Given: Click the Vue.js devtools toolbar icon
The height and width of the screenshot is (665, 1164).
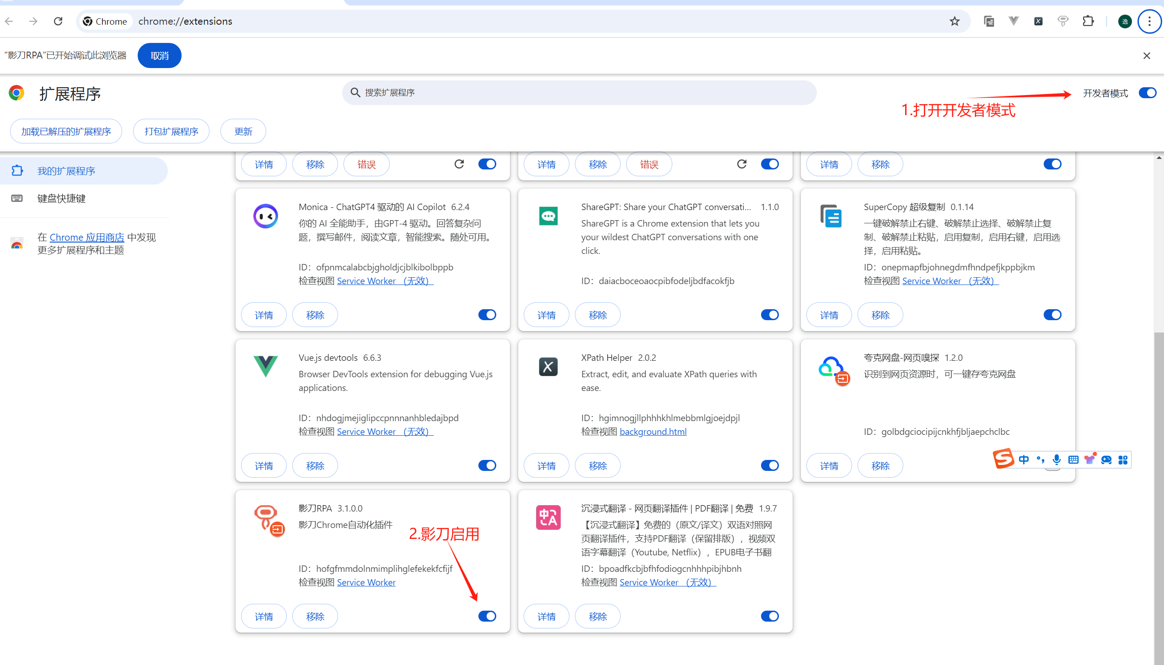Looking at the screenshot, I should (x=1014, y=21).
